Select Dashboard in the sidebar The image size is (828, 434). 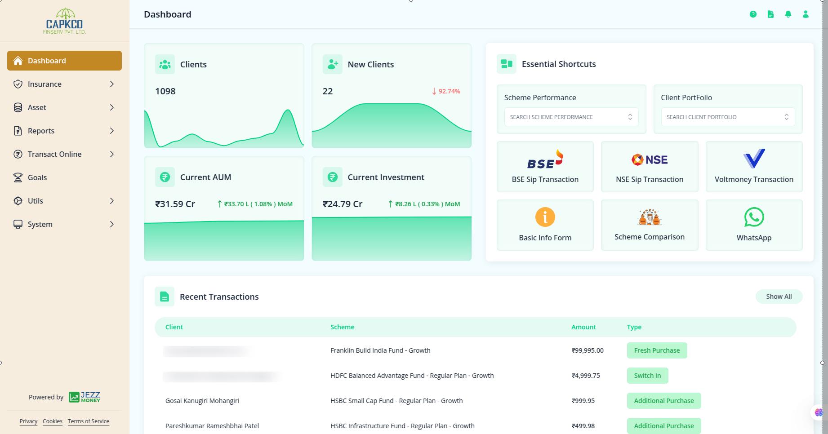[64, 61]
